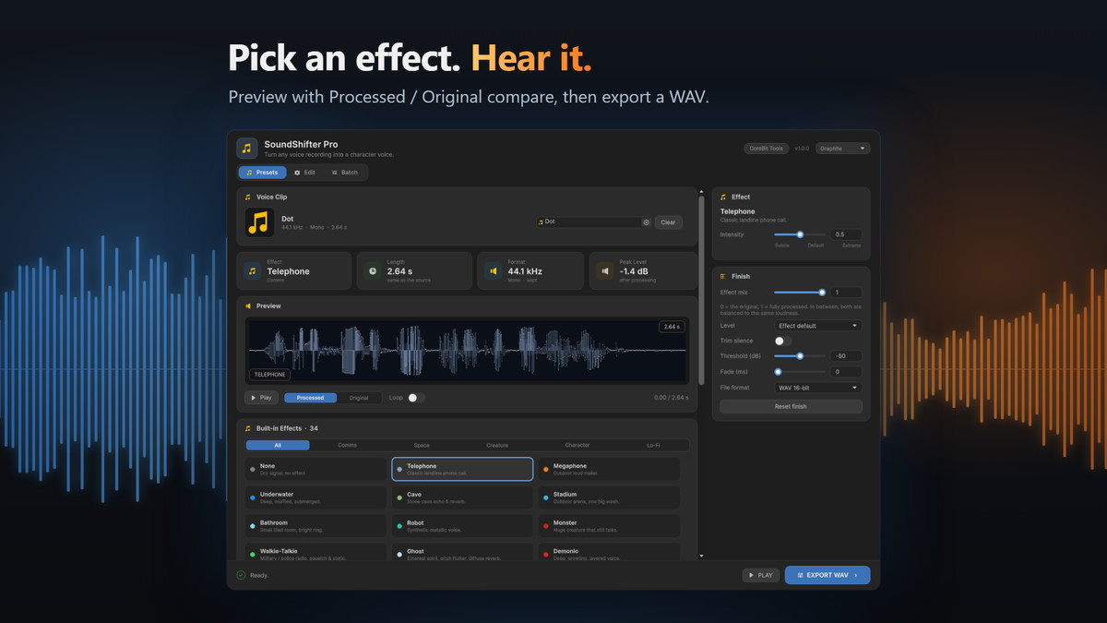Click the Cave effect's green dot
1107x623 pixels.
tap(399, 497)
